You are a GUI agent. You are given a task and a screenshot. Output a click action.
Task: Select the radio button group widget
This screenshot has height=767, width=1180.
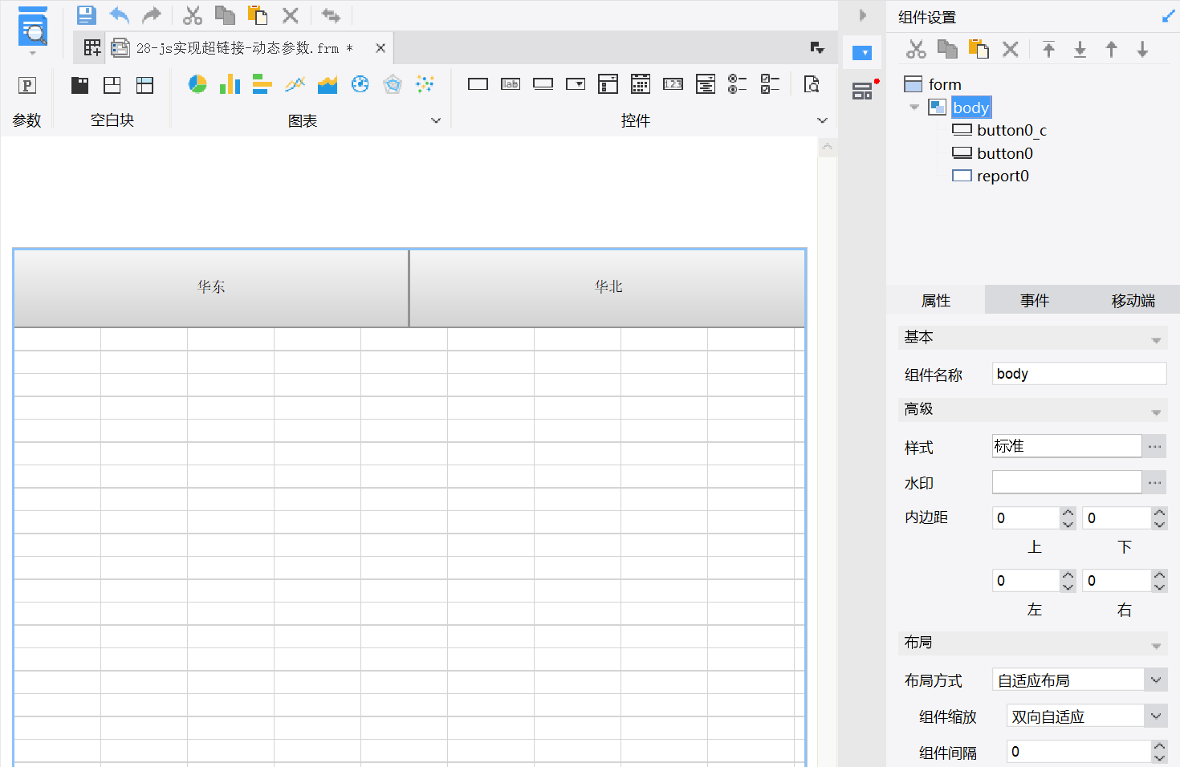(738, 84)
